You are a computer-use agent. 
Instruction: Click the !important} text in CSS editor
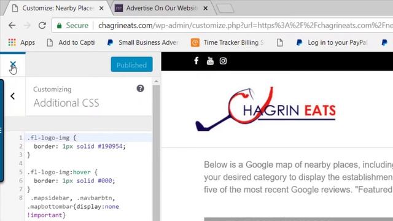click(47, 215)
